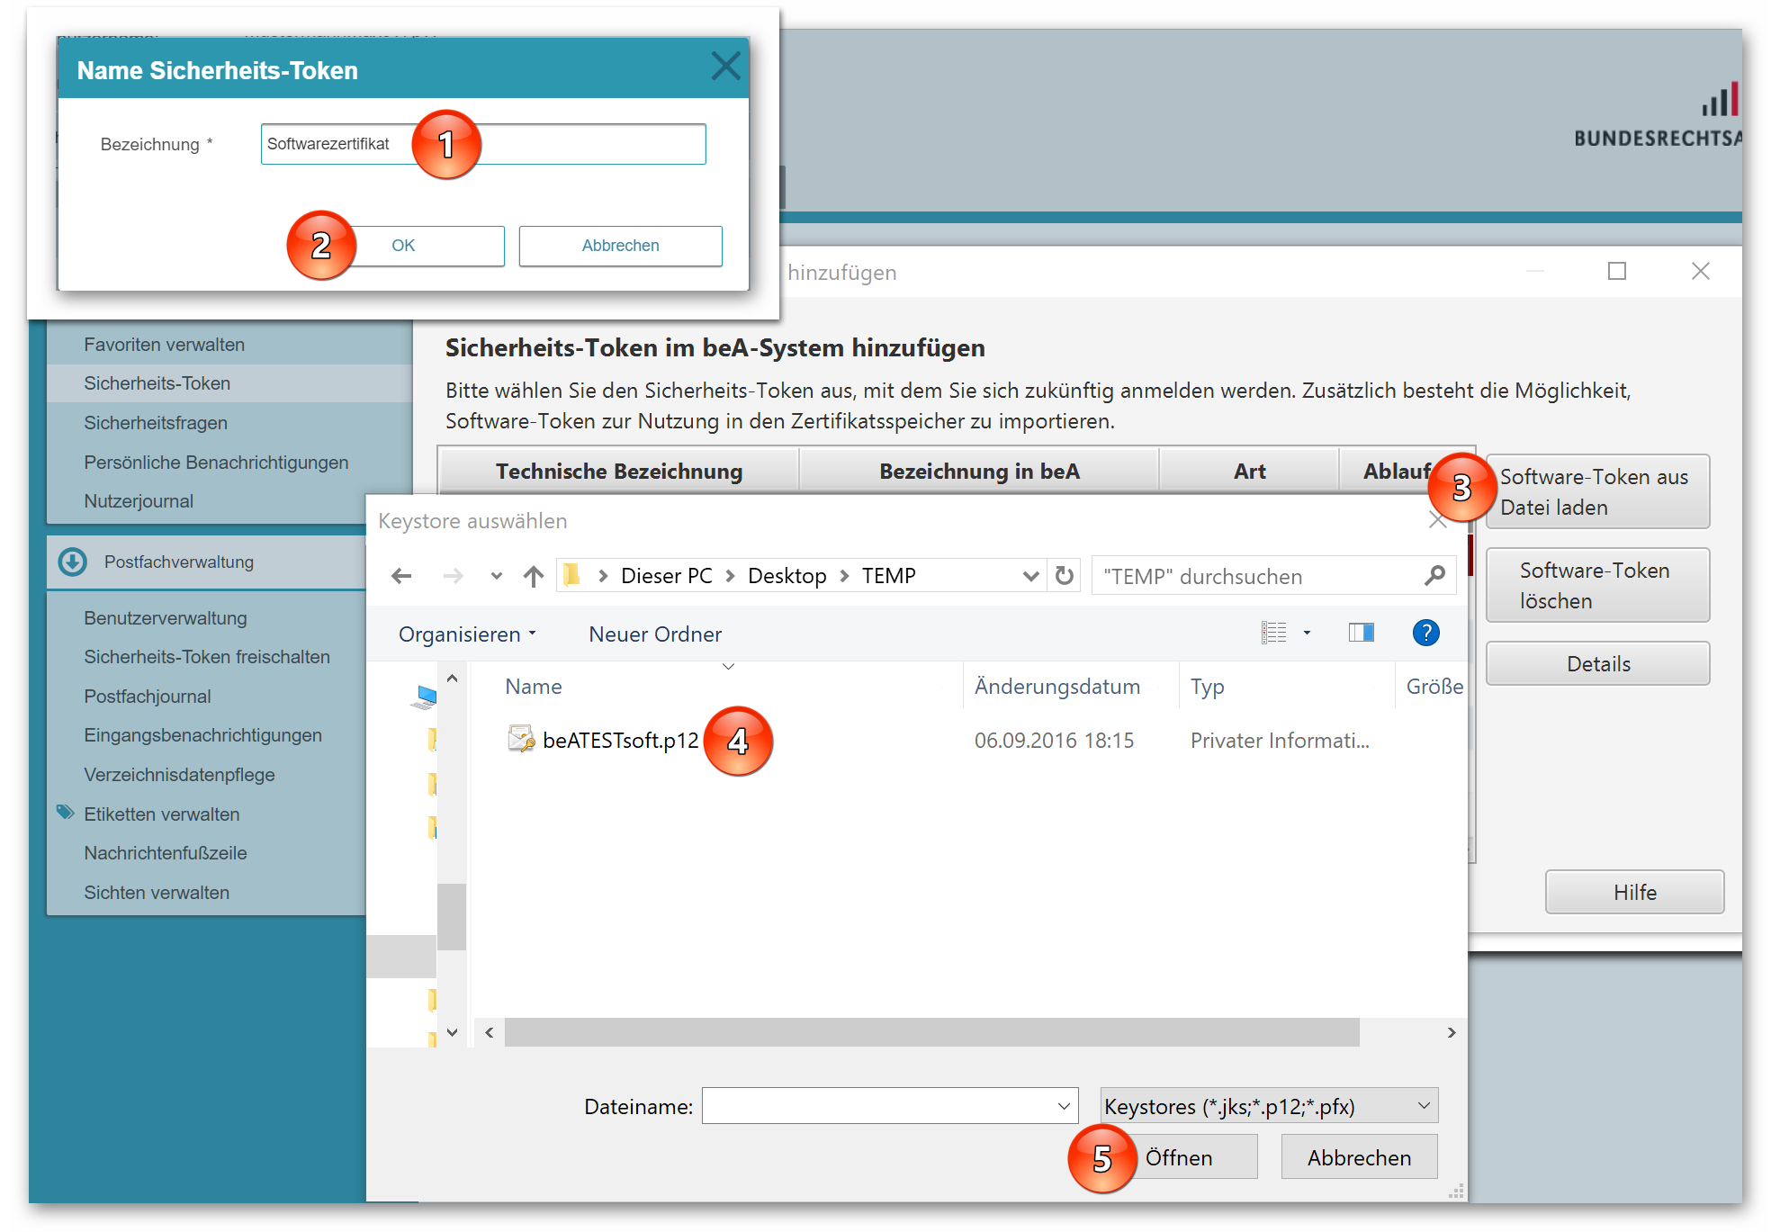Click the horizontal scrollbar in file list
The height and width of the screenshot is (1232, 1771).
coord(931,1032)
